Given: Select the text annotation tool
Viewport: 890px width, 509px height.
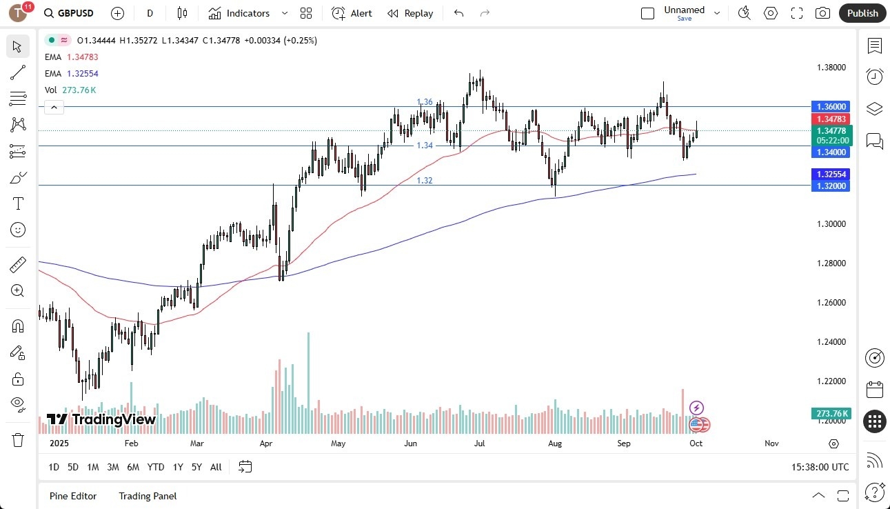Looking at the screenshot, I should 17,203.
